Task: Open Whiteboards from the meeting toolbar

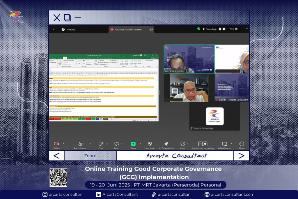Action: click(224, 144)
